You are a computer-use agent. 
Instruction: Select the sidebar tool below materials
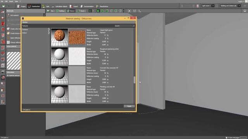point(3,83)
